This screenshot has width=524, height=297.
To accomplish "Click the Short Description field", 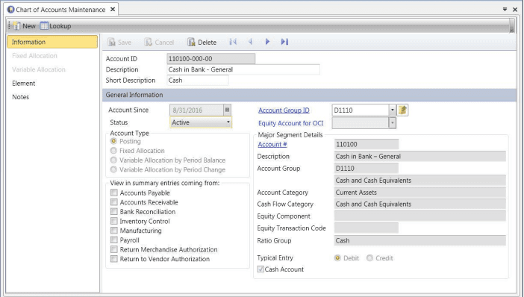I will [198, 80].
